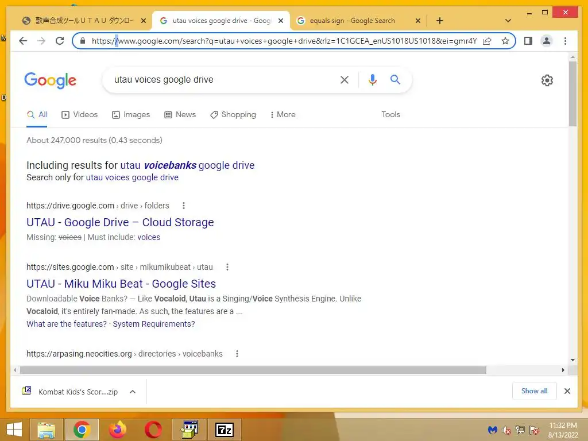
Task: Switch to News results
Action: pyautogui.click(x=180, y=114)
